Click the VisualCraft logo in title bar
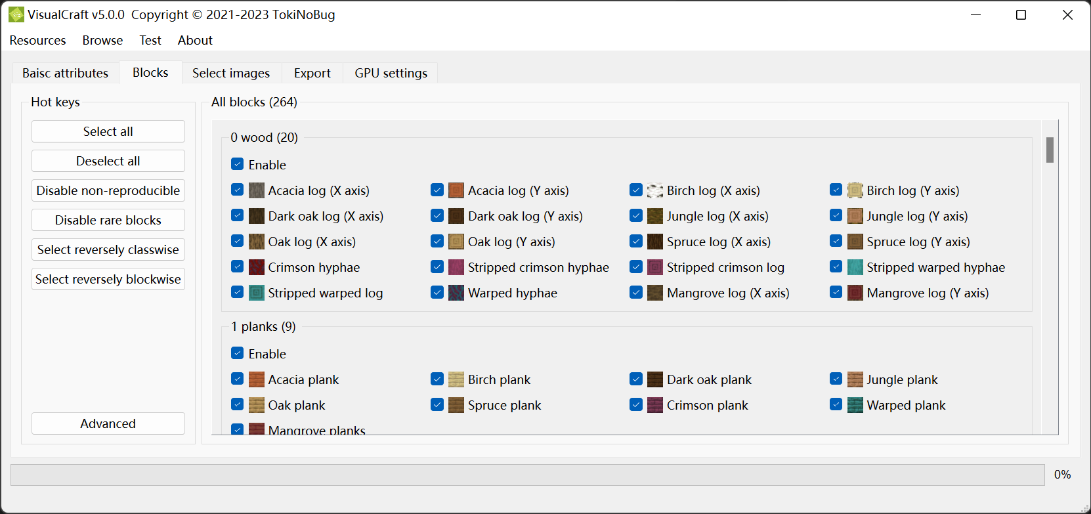This screenshot has width=1091, height=514. (16, 14)
